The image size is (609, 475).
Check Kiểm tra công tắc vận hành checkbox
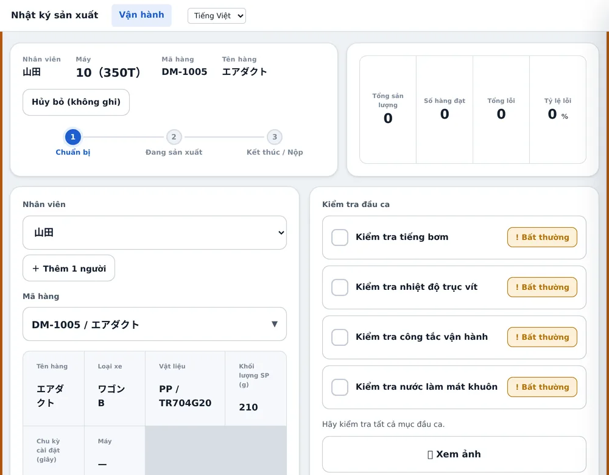pyautogui.click(x=339, y=337)
